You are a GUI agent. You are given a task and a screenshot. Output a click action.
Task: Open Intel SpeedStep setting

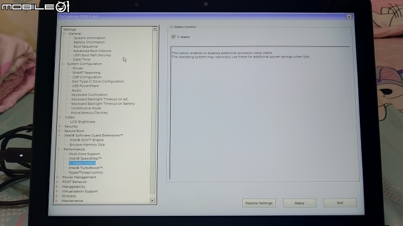[x=85, y=158]
